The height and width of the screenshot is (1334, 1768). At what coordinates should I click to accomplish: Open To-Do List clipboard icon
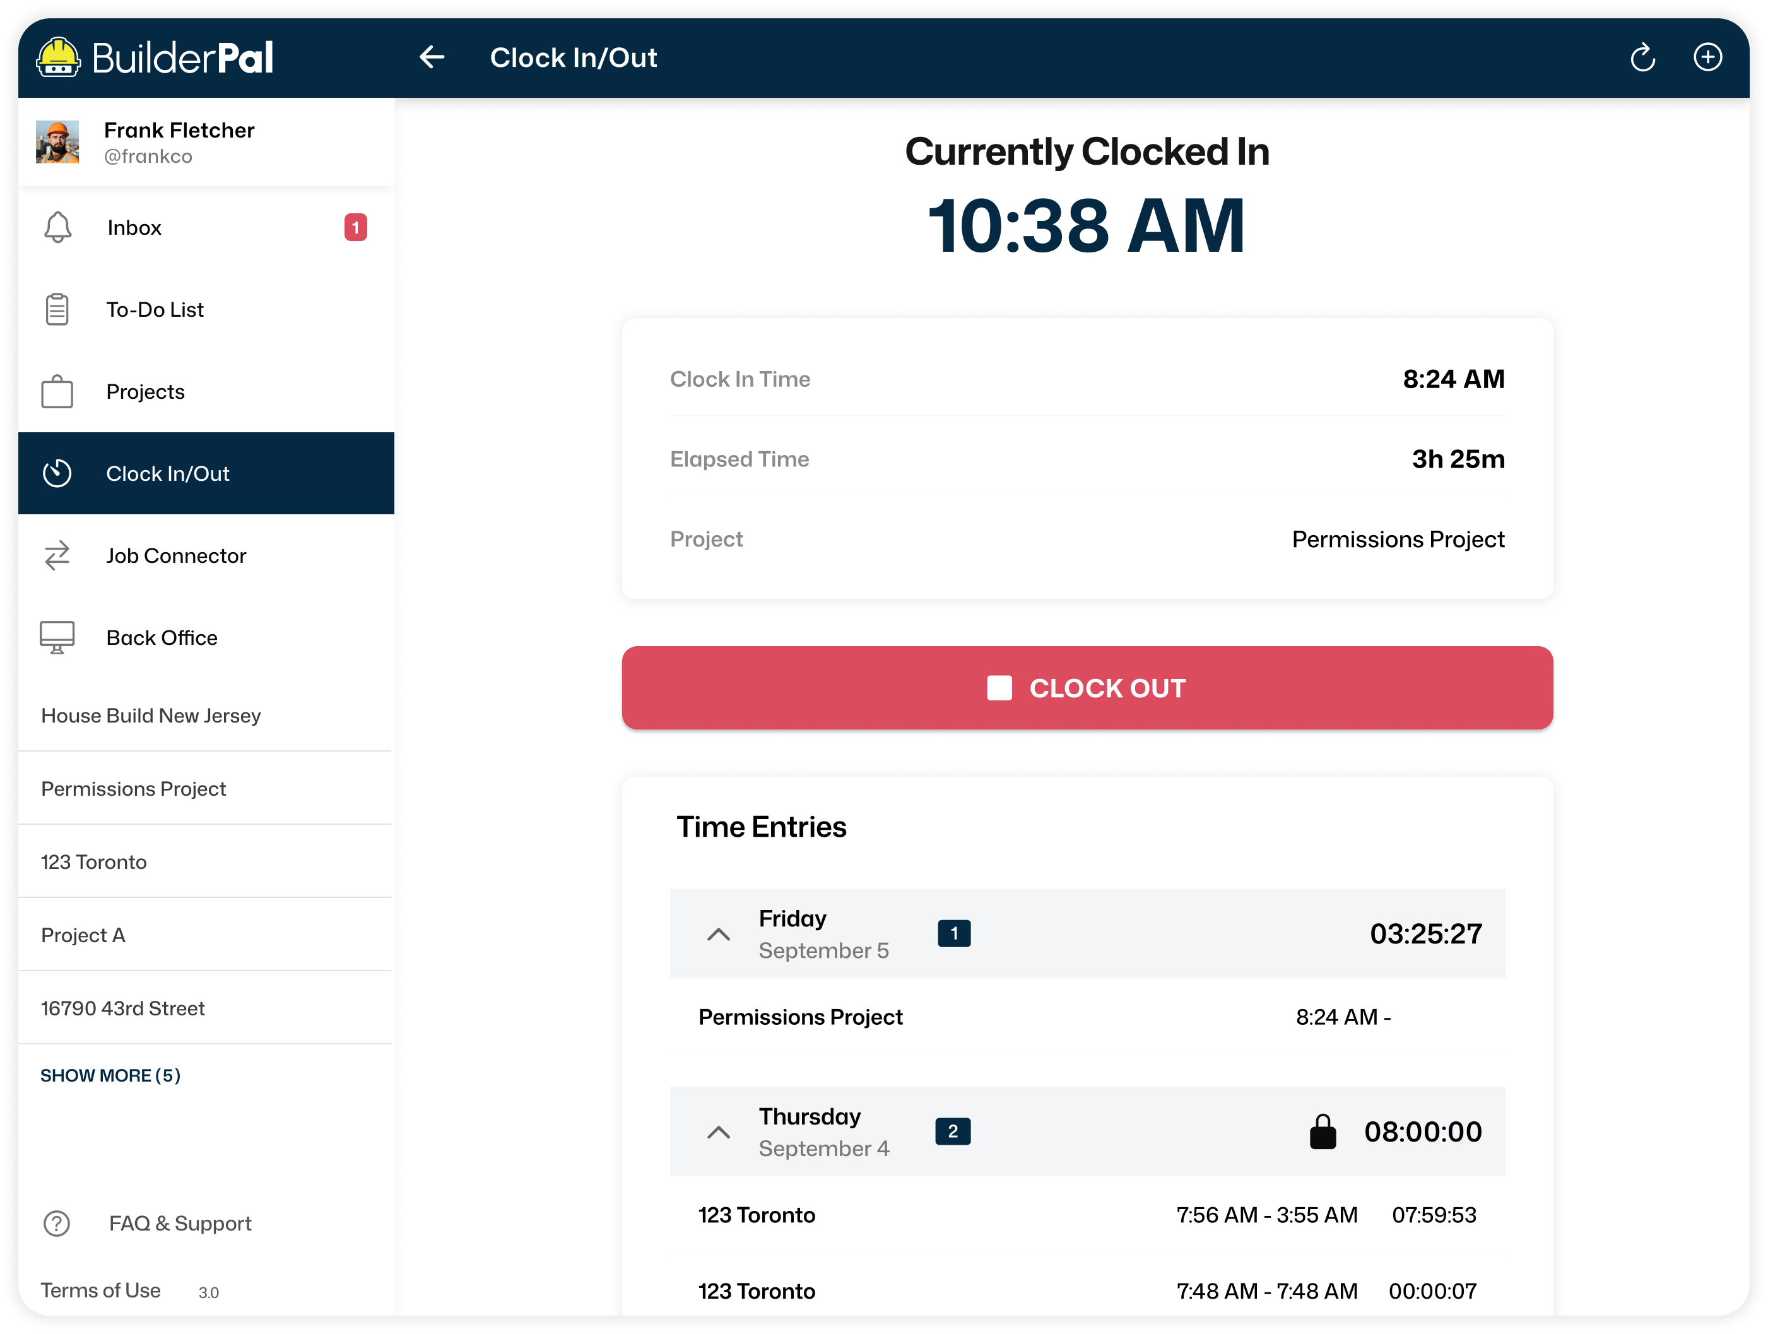pyautogui.click(x=57, y=309)
